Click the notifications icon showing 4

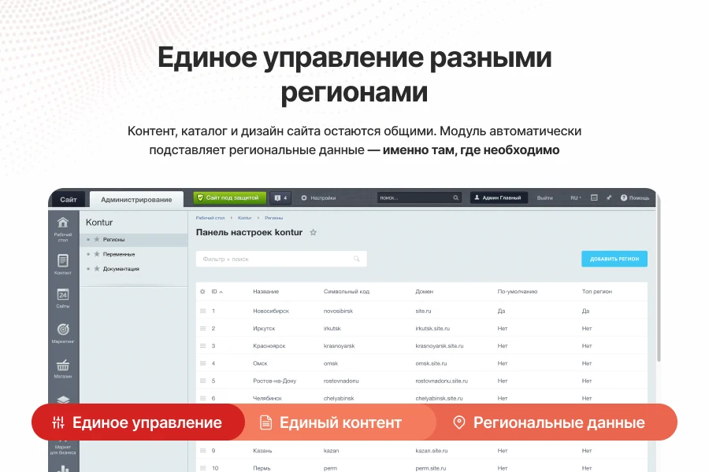[x=280, y=197]
